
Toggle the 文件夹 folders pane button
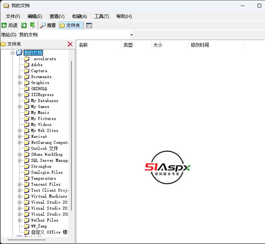click(x=70, y=25)
